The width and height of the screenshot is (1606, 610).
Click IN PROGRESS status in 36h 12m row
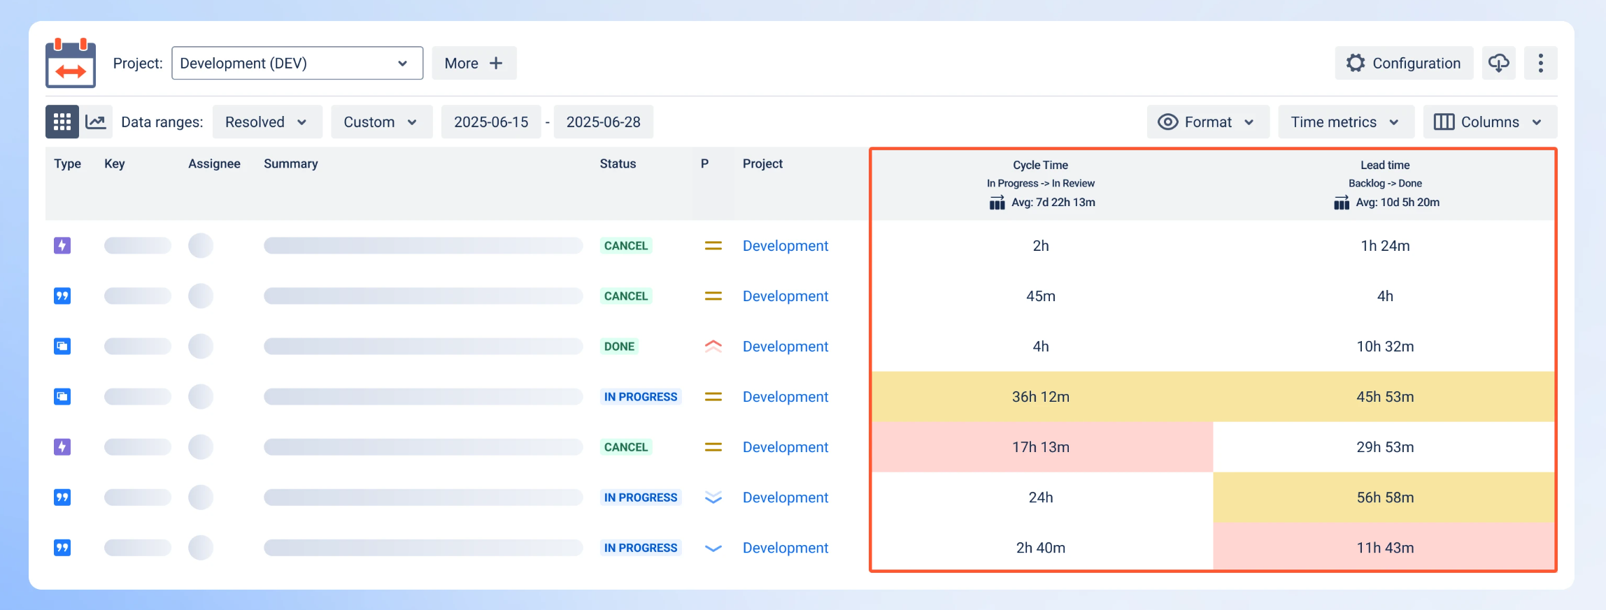click(641, 396)
